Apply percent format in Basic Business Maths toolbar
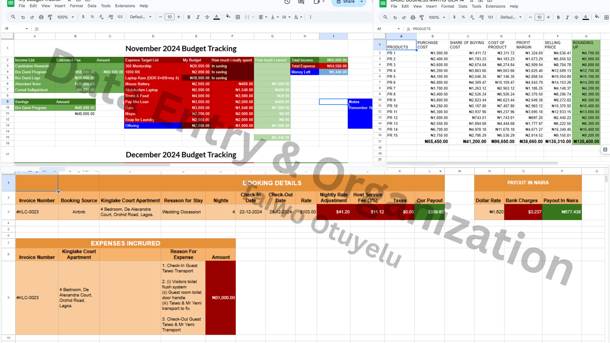 (463, 17)
